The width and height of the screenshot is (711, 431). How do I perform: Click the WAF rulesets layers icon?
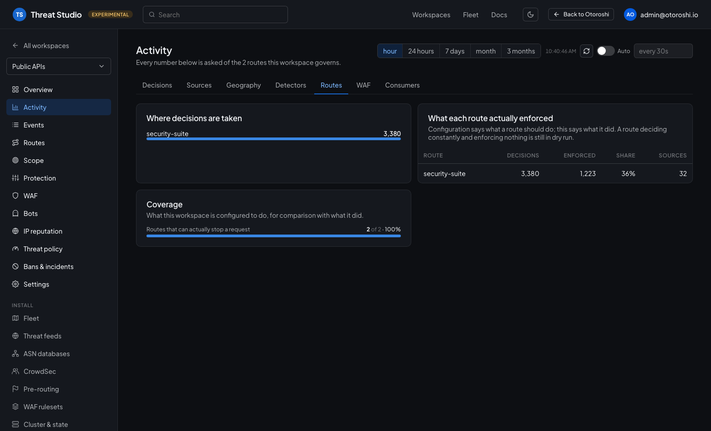[x=15, y=407]
